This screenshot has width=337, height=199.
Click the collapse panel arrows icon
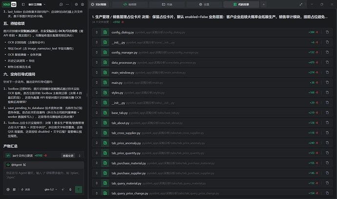point(301,4)
